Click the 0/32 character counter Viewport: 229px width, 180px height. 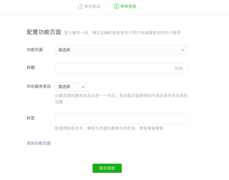179,69
